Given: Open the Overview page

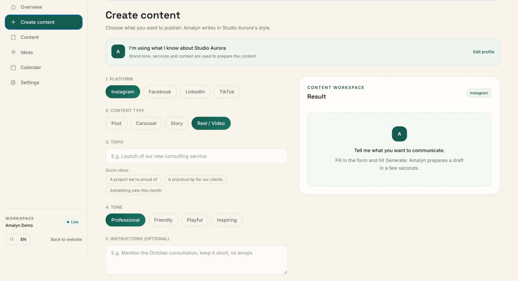Looking at the screenshot, I should [x=44, y=7].
